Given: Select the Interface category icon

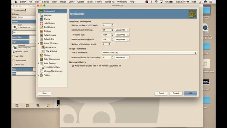Looking at the screenshot, I should pyautogui.click(x=41, y=15).
